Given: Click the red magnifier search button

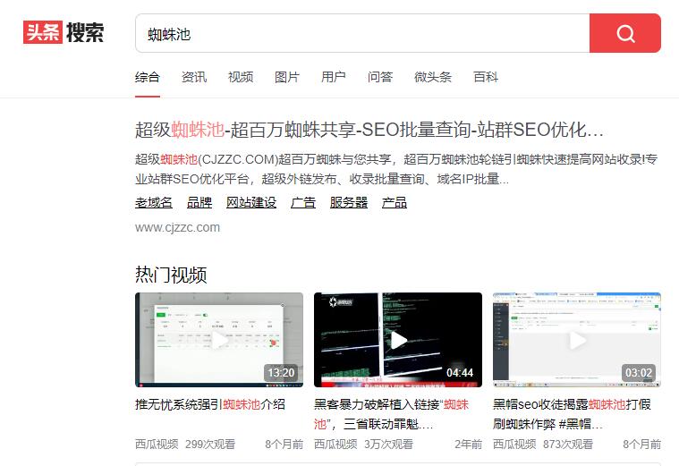Looking at the screenshot, I should [x=624, y=34].
